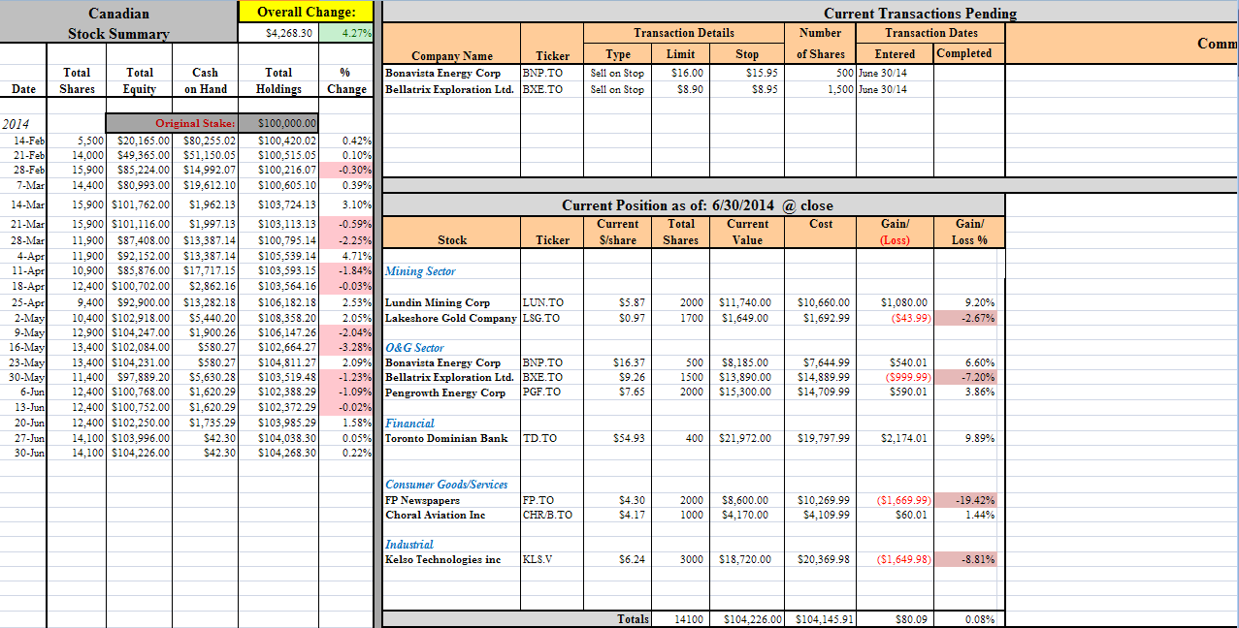The image size is (1239, 628).
Task: Click the Financial sector label
Action: tap(409, 424)
